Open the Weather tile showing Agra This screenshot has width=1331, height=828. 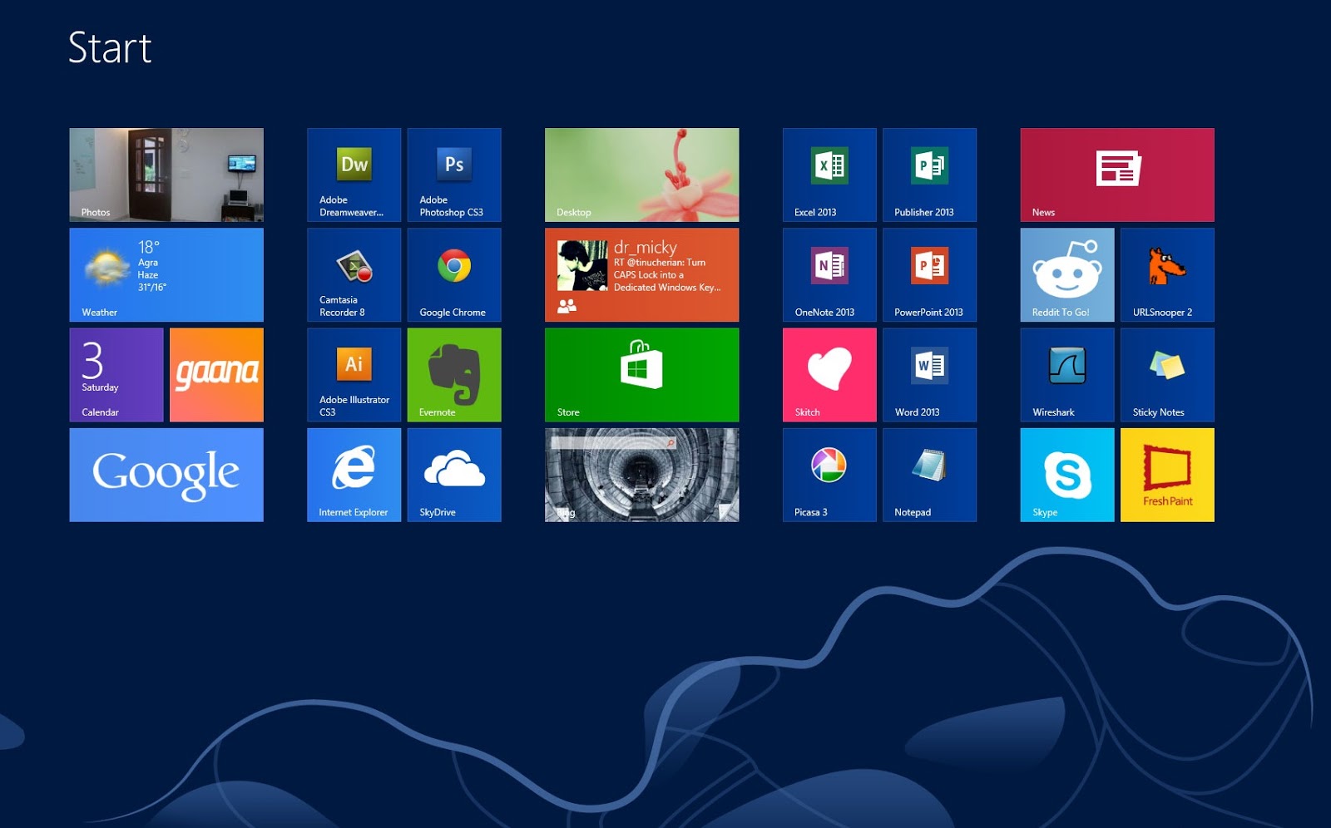point(166,274)
